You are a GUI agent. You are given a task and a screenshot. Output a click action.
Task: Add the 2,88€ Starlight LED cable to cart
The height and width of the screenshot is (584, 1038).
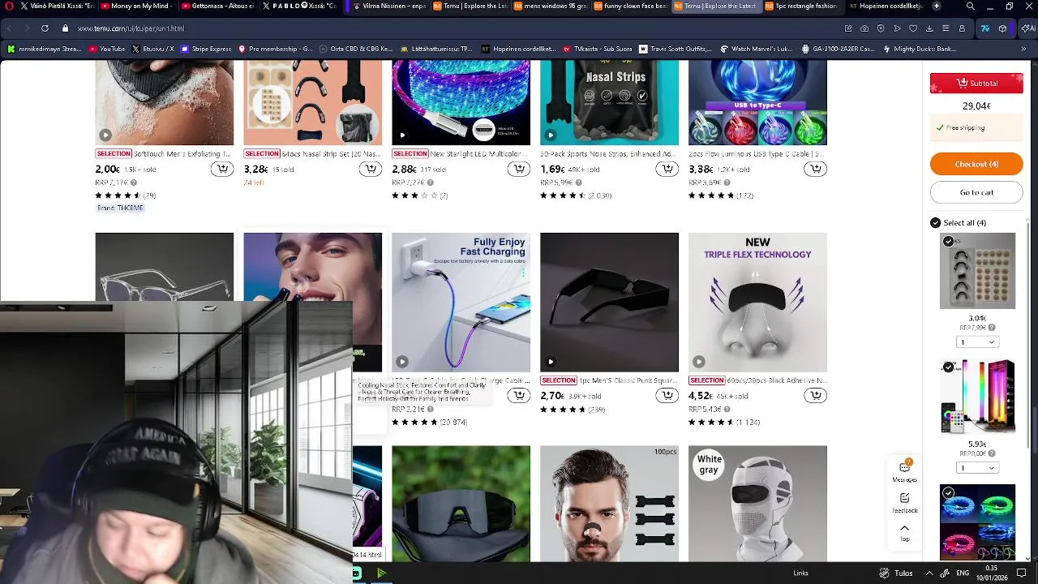point(519,169)
